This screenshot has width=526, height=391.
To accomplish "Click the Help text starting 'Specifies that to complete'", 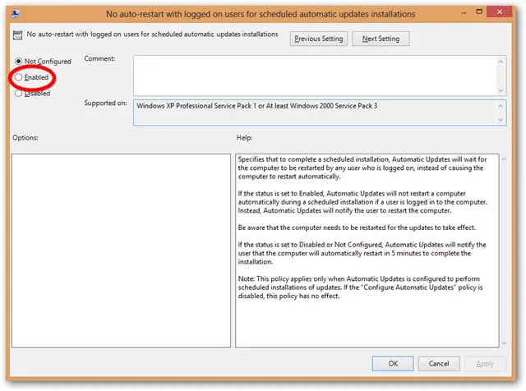I will (x=362, y=168).
